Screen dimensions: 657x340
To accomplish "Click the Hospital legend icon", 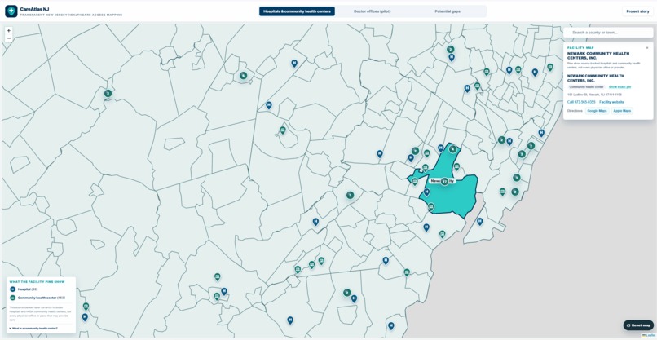I will point(12,289).
